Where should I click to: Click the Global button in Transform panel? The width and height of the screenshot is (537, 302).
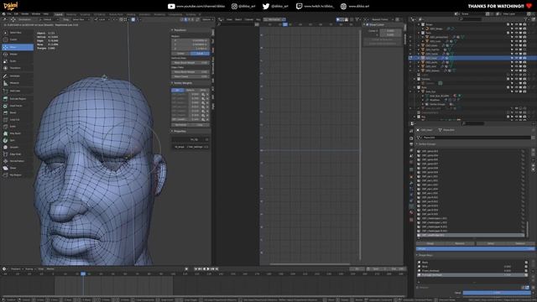[x=181, y=54]
